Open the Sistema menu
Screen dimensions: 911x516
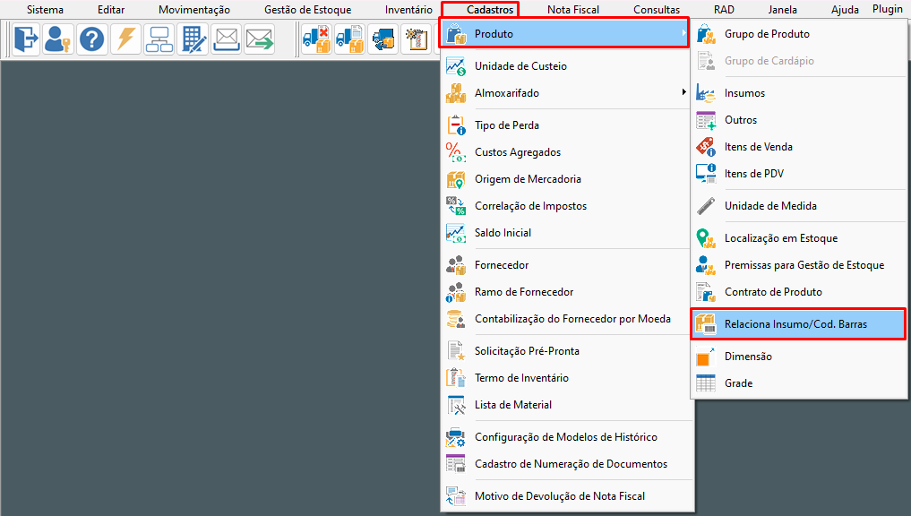(x=45, y=9)
